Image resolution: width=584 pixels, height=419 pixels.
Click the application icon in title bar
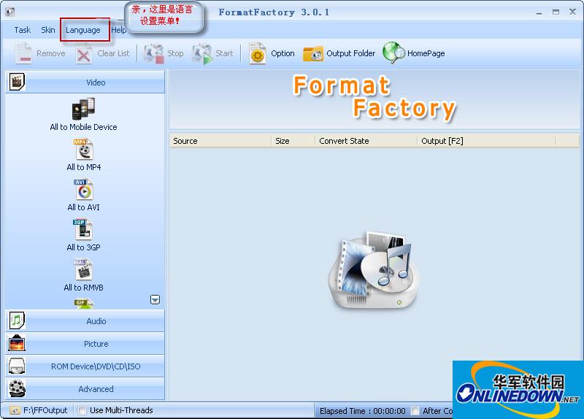pos(10,12)
